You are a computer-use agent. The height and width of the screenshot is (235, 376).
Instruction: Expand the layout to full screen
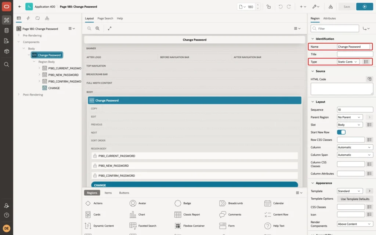[x=109, y=28]
